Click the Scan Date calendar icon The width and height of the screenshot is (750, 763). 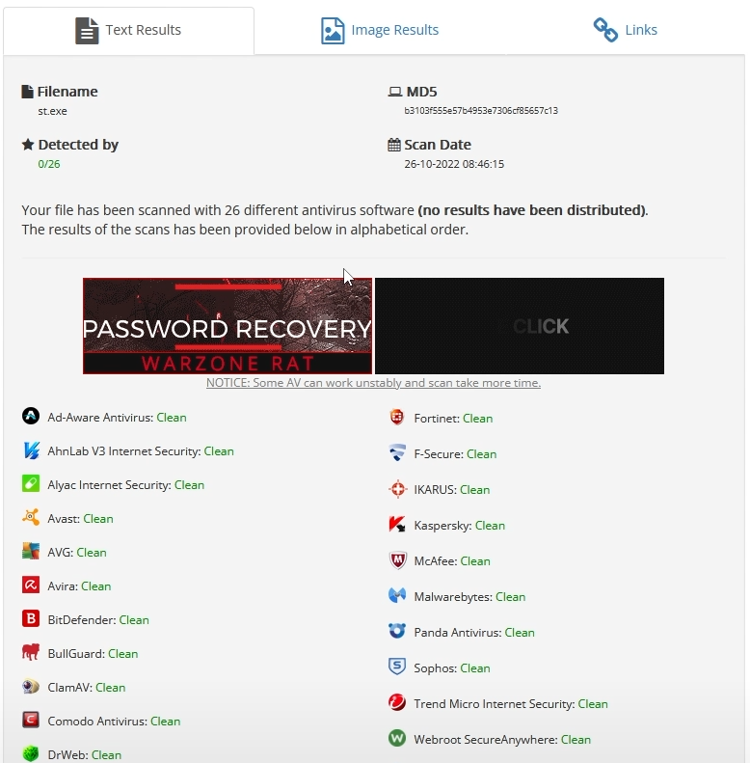(394, 145)
